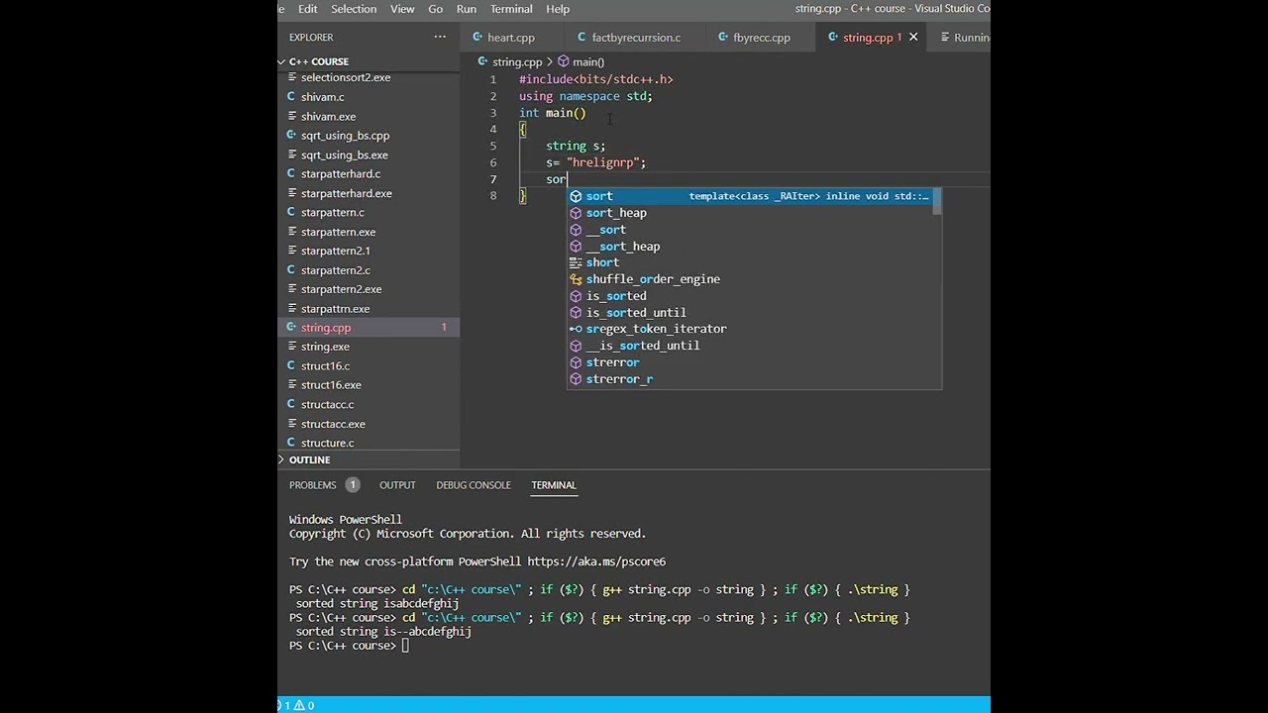Open structure.c file

pos(327,443)
